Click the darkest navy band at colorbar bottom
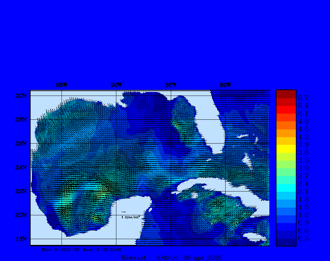Screen dimensions: 330x261 click(286, 242)
